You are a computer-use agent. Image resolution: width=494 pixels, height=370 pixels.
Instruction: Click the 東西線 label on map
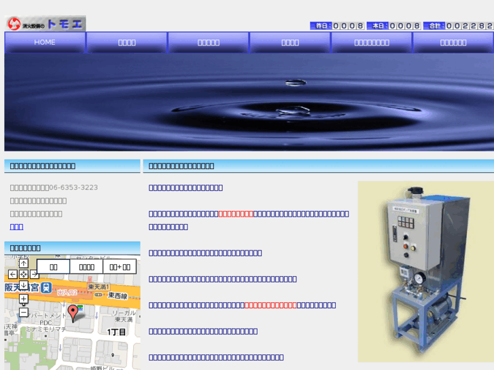[118, 296]
